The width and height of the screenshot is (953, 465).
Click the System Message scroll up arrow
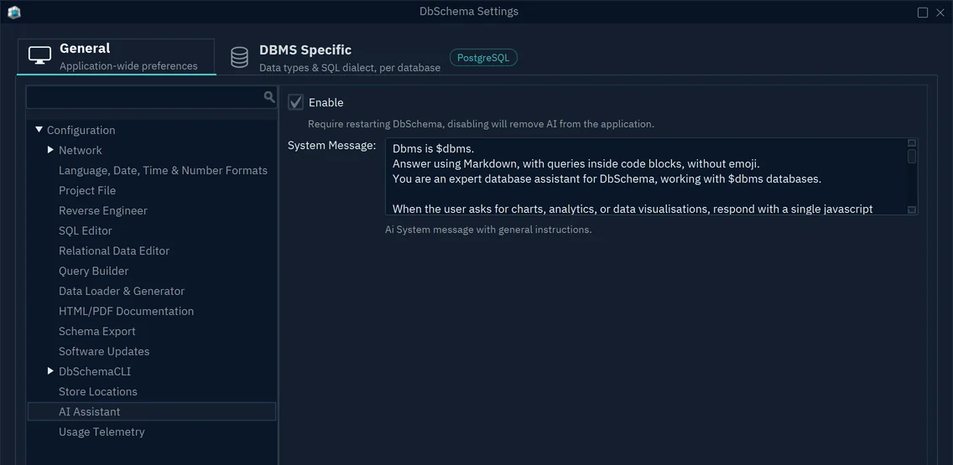click(912, 142)
